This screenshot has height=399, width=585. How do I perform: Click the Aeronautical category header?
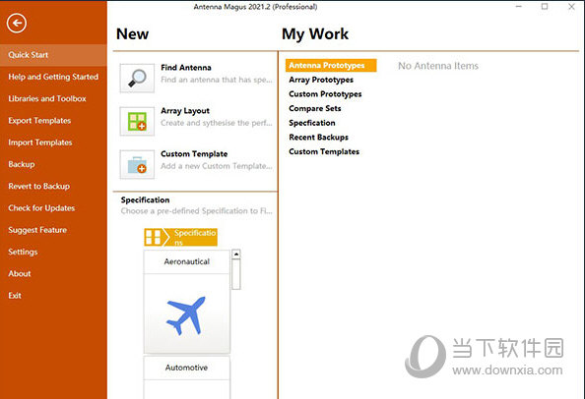[x=186, y=261]
